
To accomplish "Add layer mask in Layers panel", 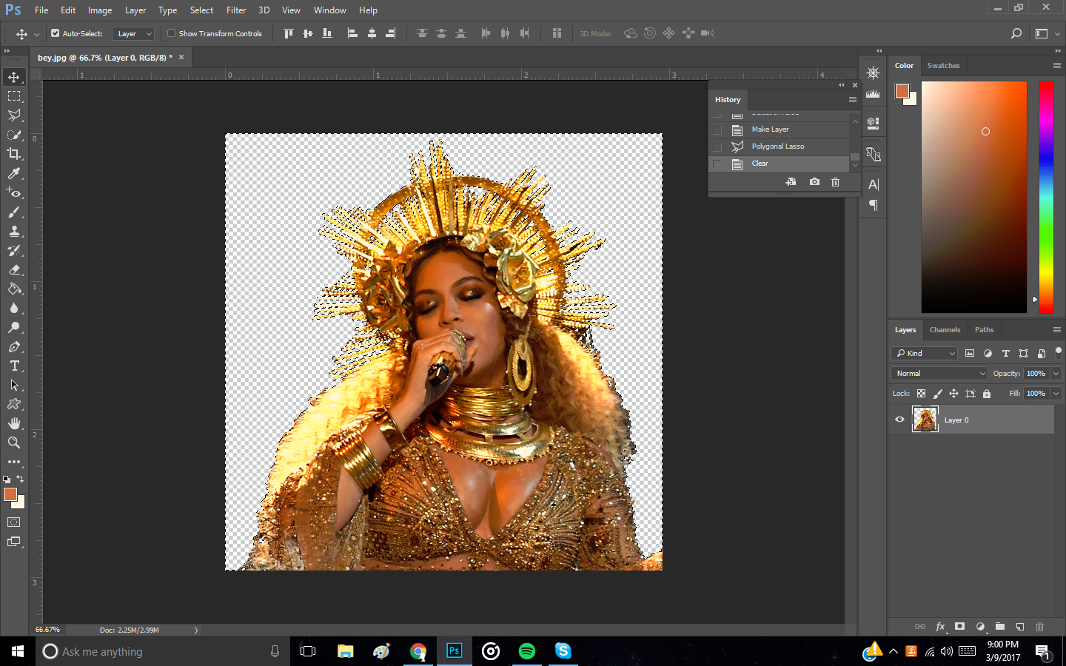I will pos(959,626).
